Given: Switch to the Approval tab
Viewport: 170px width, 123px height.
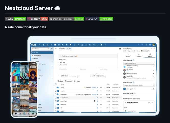Looking at the screenshot, I should (x=139, y=55).
